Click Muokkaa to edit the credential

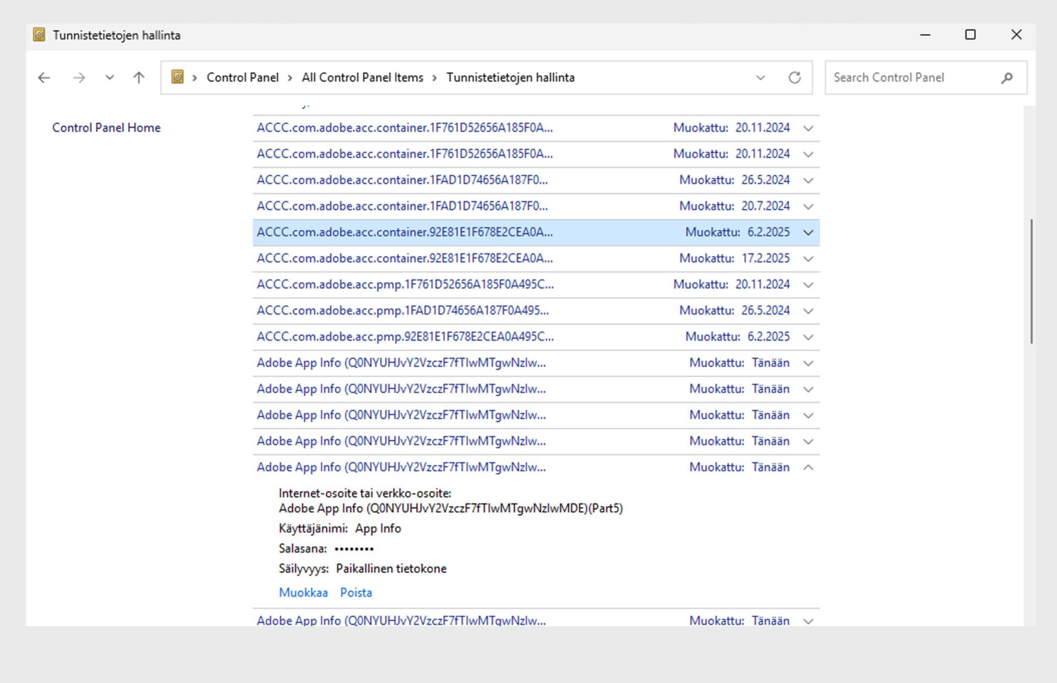point(303,593)
